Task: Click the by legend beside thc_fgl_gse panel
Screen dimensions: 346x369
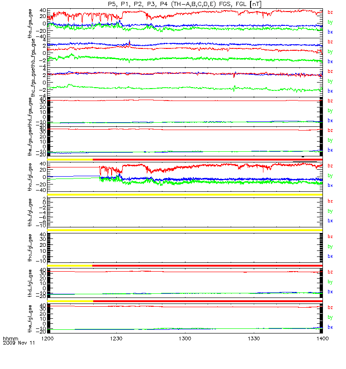Action: coord(330,247)
